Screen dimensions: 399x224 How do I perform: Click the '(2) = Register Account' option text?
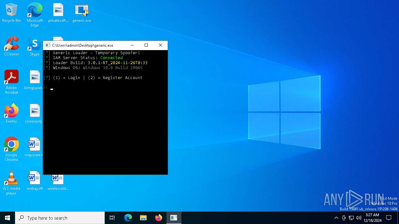[115, 78]
